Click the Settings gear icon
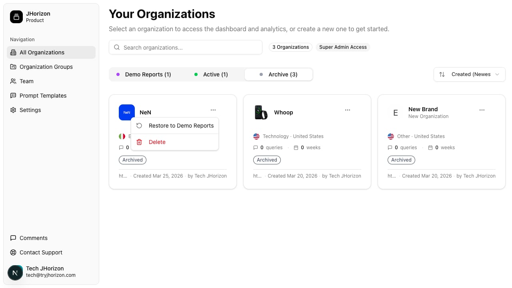512x288 pixels. point(13,110)
